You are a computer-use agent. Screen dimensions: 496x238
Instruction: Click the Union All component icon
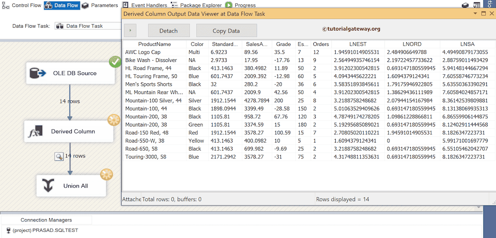[48, 186]
